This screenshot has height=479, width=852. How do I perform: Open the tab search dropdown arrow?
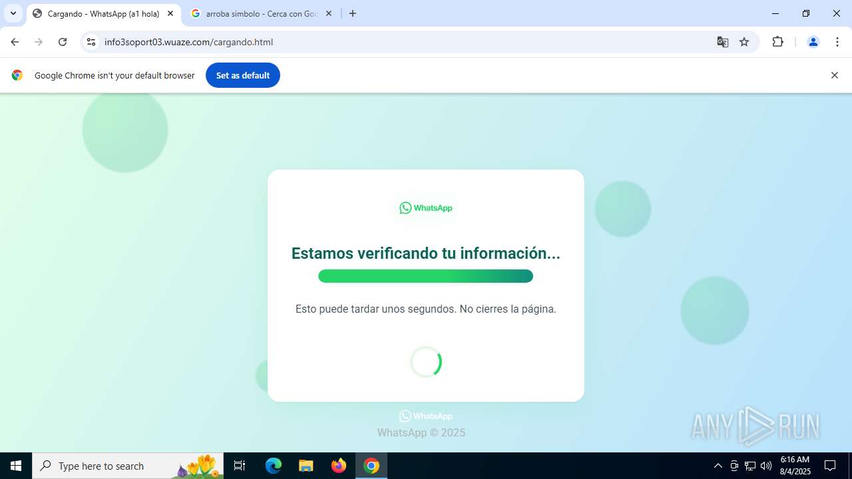pos(13,13)
